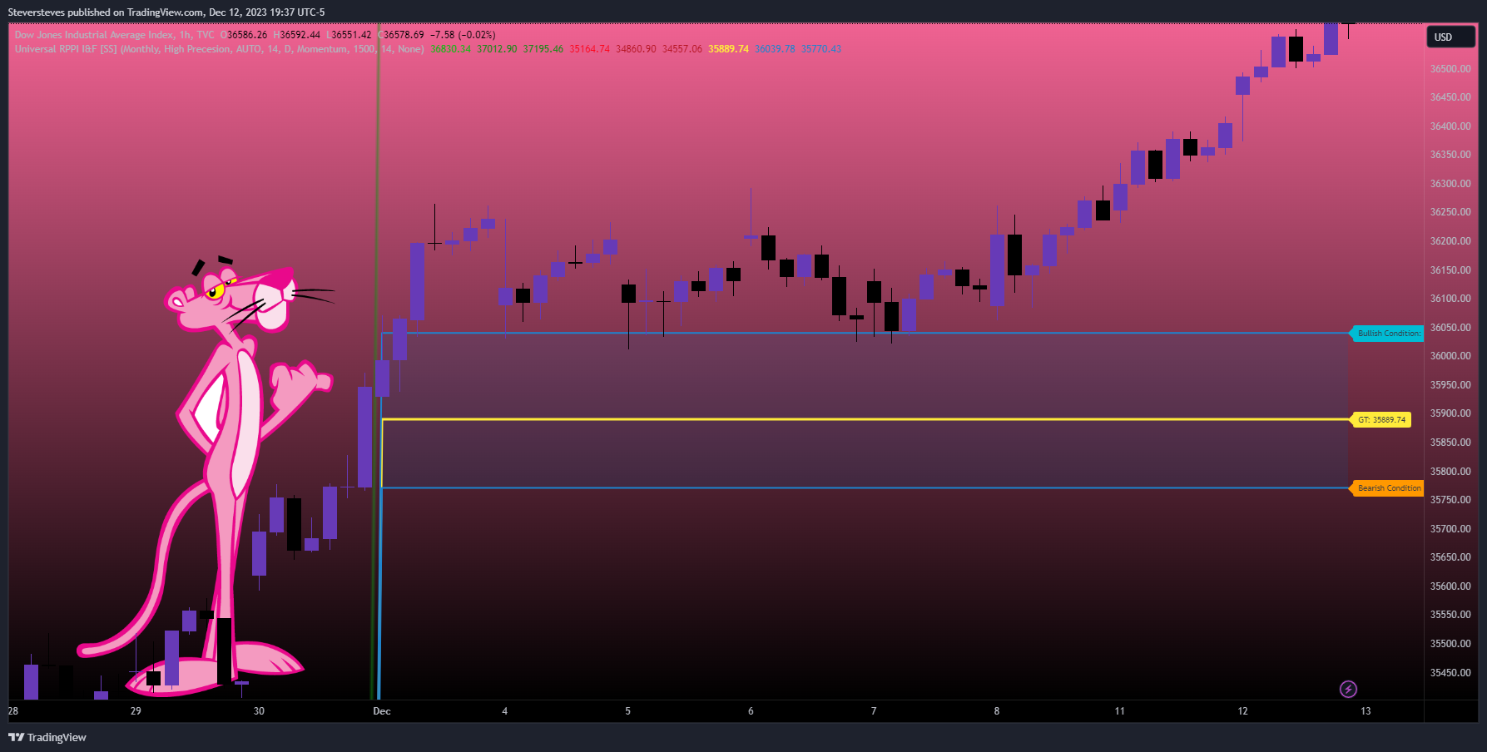
Task: Click the green indicator value 37012.90
Action: (x=497, y=49)
